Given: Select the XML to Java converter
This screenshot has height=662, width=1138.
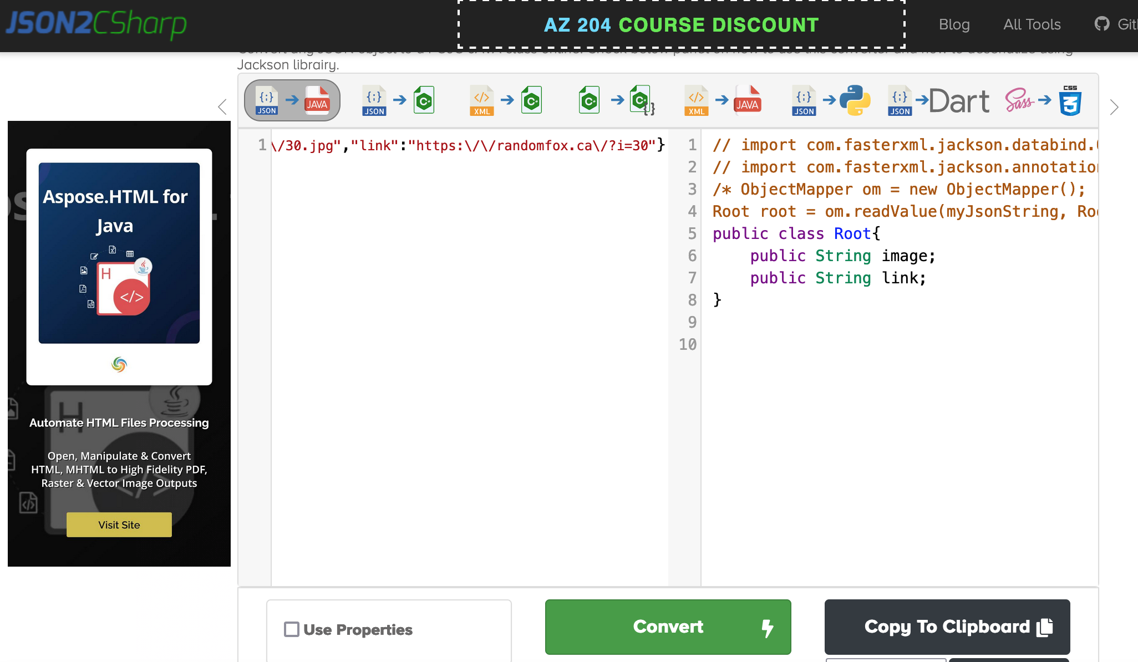Looking at the screenshot, I should pos(722,100).
